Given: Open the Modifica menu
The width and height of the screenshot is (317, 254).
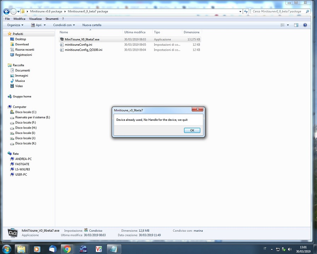Looking at the screenshot, I should (x=19, y=19).
